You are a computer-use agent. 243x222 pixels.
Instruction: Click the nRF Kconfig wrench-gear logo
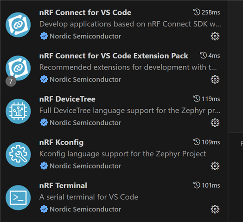tap(18, 154)
